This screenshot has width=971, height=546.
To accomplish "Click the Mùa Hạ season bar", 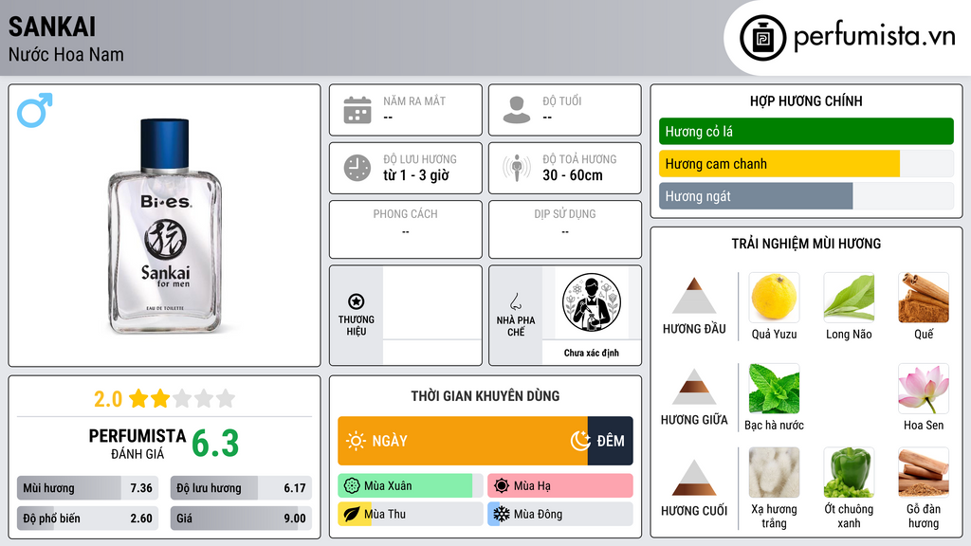I will [x=560, y=486].
